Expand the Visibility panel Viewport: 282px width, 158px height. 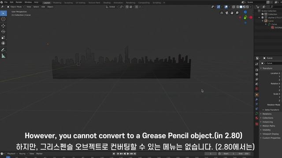point(266,130)
